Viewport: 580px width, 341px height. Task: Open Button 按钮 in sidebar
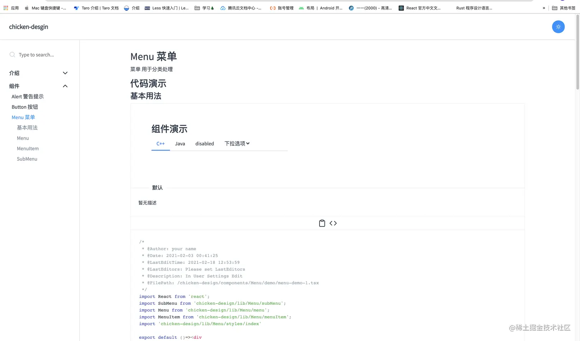click(25, 107)
